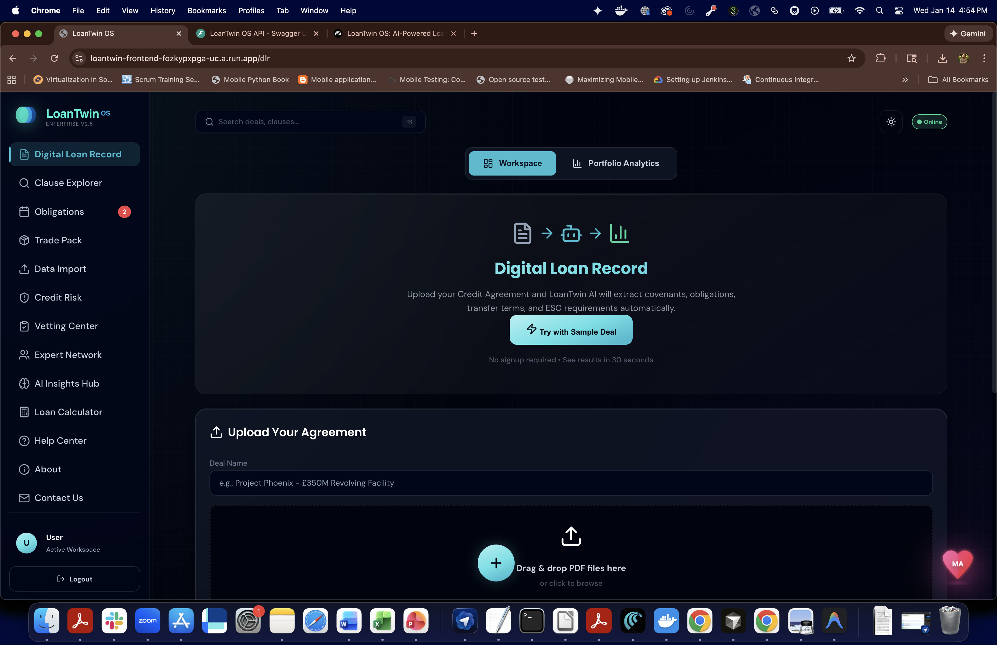Launch the Loan Calculator

click(x=68, y=412)
